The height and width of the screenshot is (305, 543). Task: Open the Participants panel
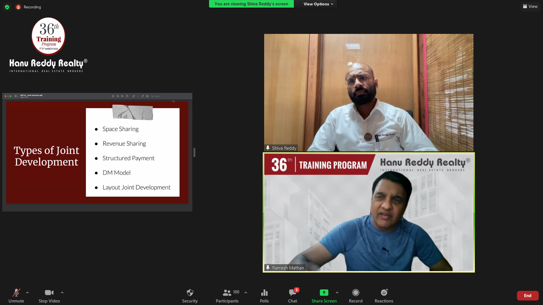pos(227,295)
